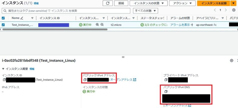Click the horizontal table scrollbar
The image size is (238, 108).
pos(55,29)
